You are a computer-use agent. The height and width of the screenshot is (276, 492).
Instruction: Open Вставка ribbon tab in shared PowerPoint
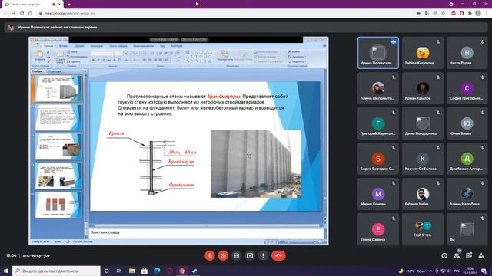click(64, 46)
